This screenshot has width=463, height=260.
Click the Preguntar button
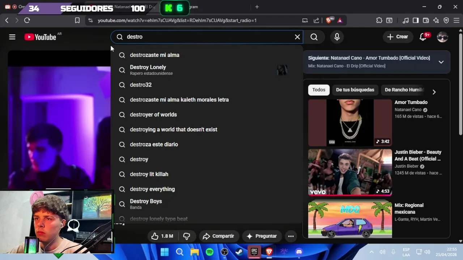point(262,236)
